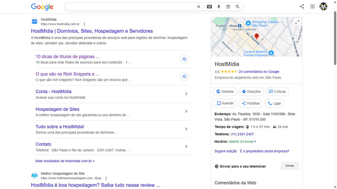Click the magnifying glass search button

tap(238, 7)
